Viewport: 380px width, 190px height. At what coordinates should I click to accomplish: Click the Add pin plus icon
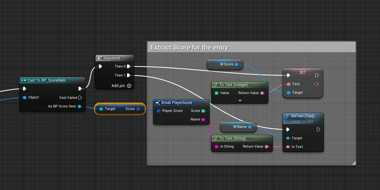point(129,86)
